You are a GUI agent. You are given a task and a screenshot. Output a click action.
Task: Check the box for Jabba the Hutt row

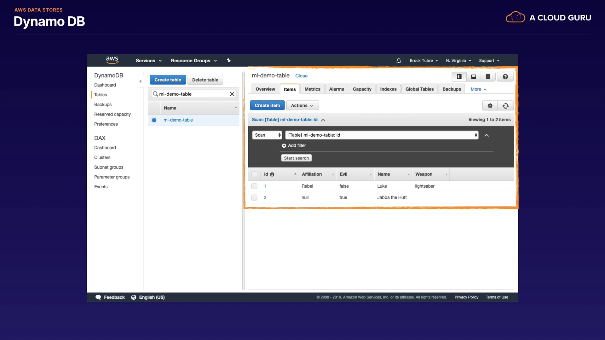(x=254, y=197)
